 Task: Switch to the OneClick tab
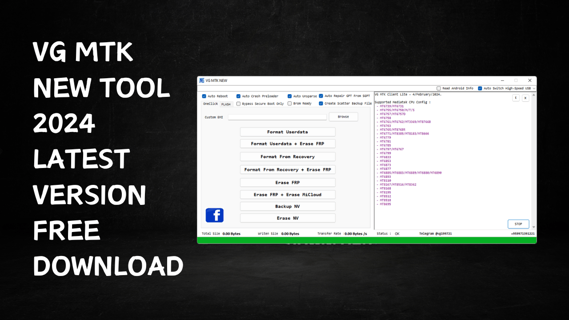(210, 104)
